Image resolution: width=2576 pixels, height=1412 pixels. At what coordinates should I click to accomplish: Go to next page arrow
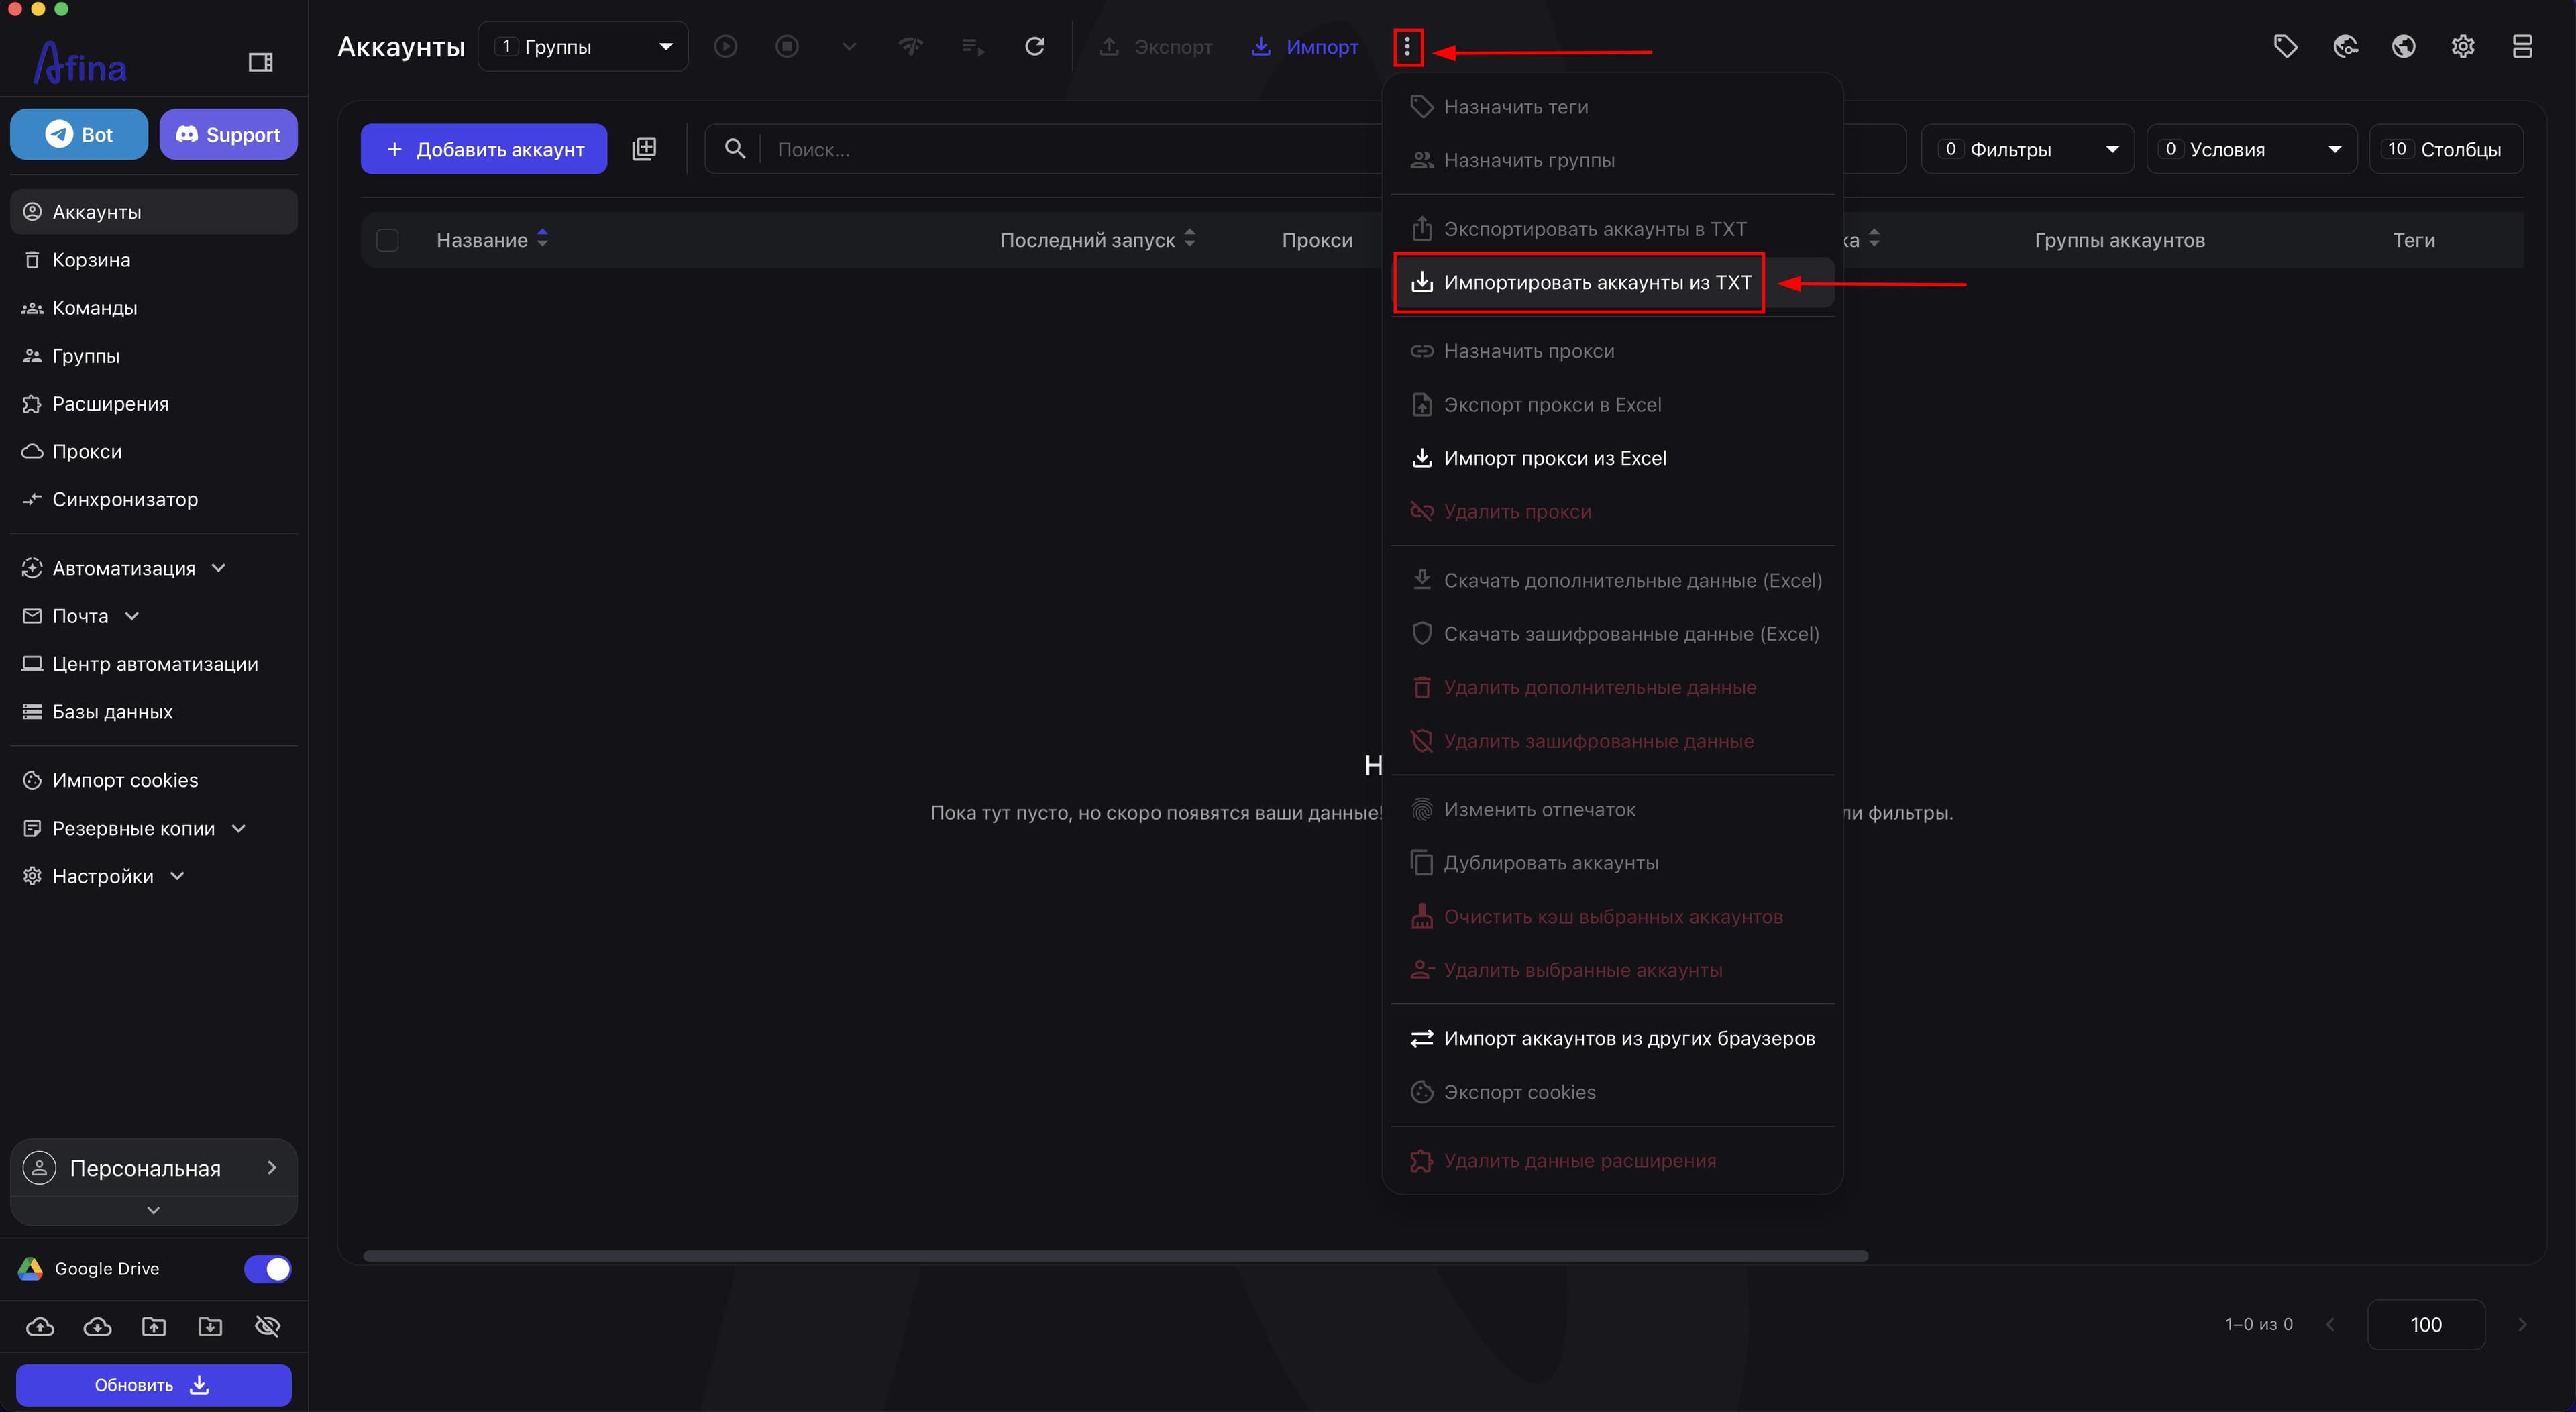[2522, 1324]
